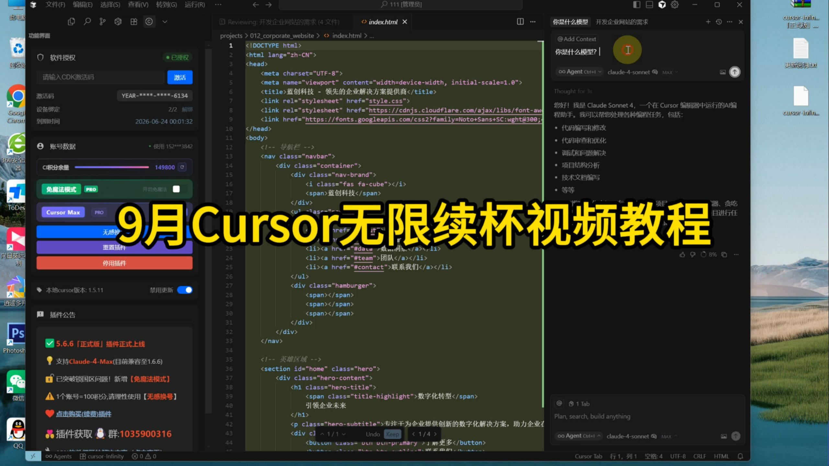Click the purple 重置插件 button
Screen dimensions: 829x466
(114, 247)
